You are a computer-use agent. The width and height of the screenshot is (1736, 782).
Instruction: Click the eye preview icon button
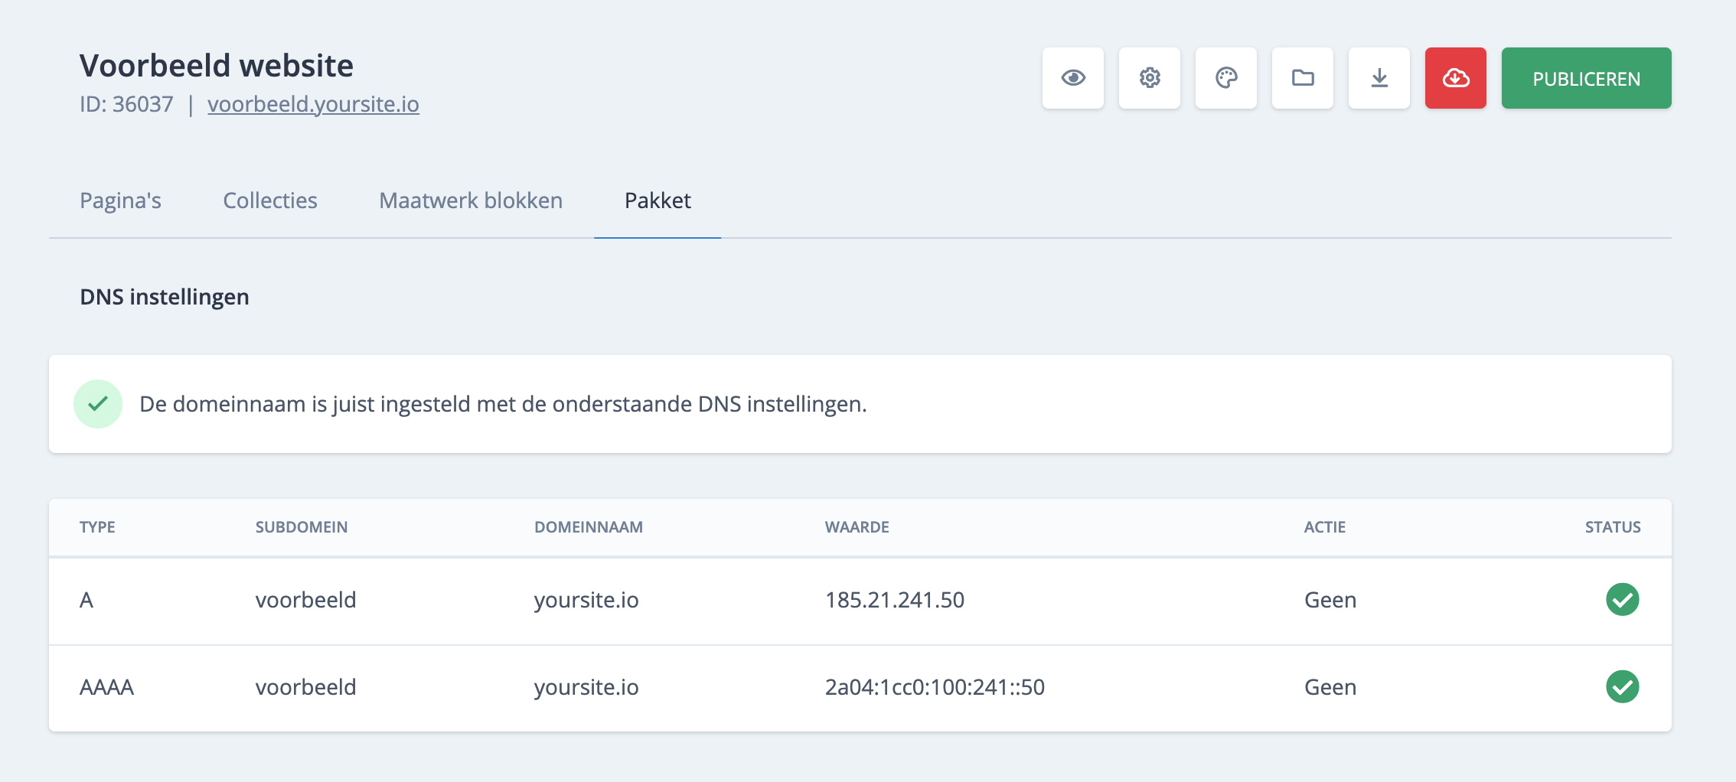(x=1072, y=78)
